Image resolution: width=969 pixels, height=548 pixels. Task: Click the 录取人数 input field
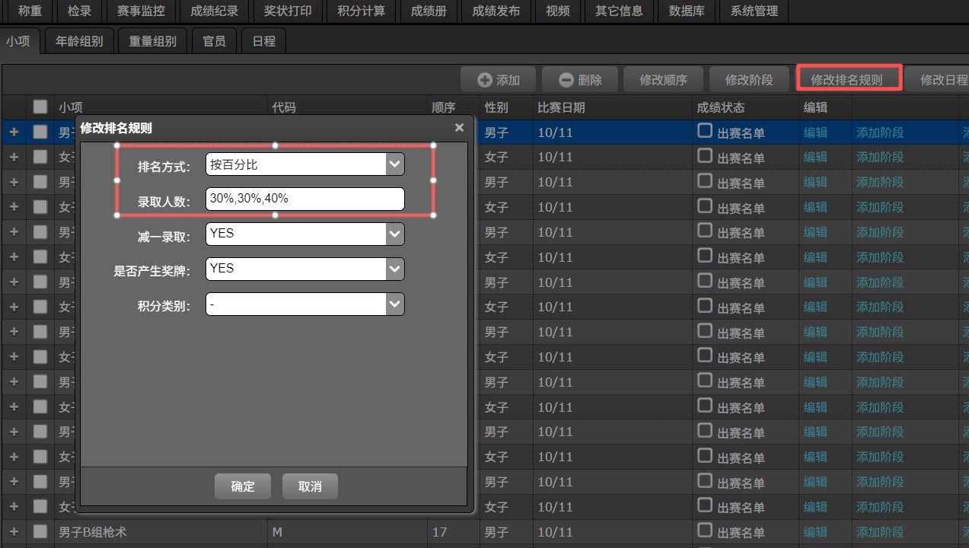(304, 199)
